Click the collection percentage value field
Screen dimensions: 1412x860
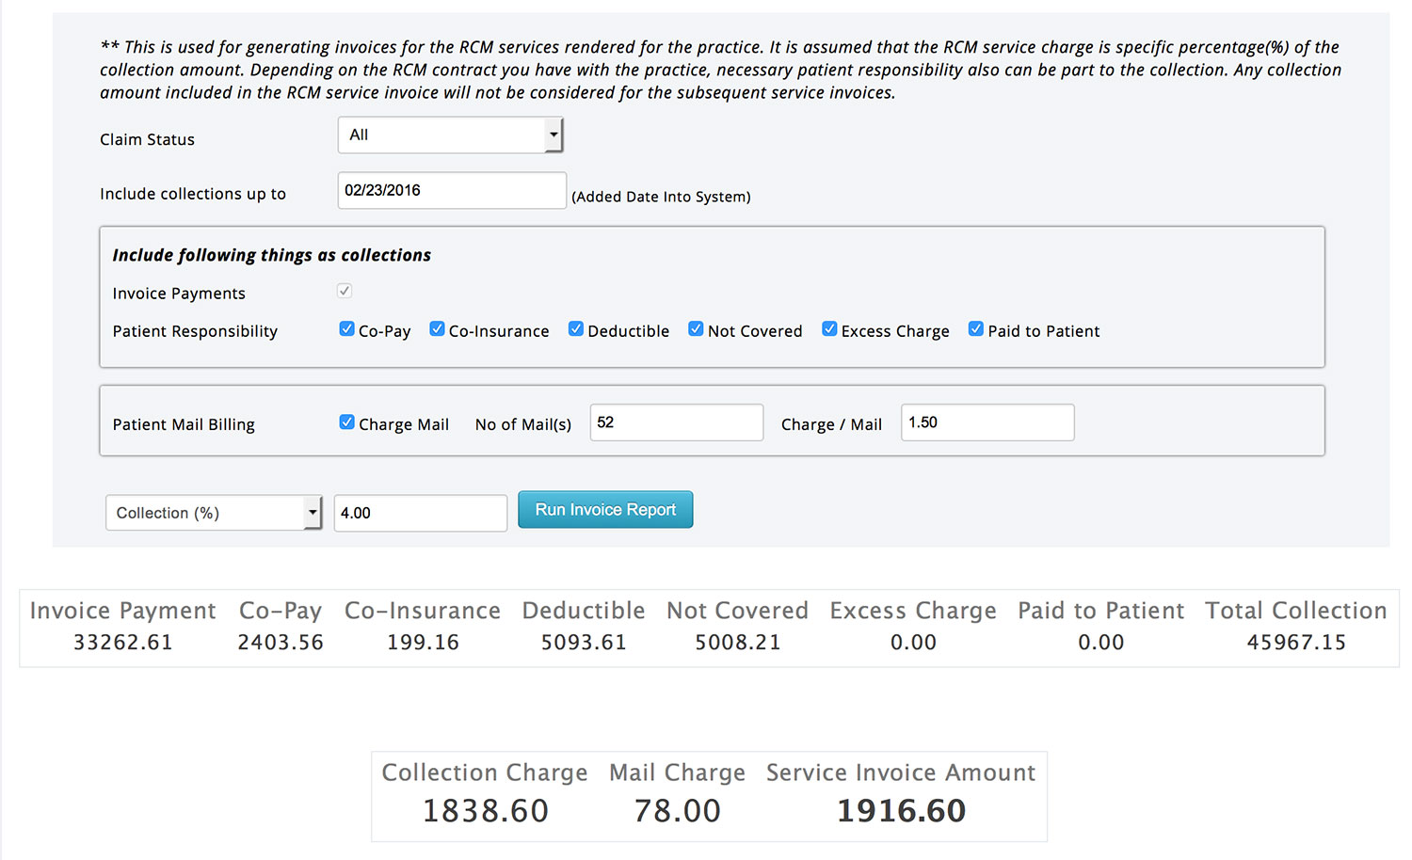(x=420, y=513)
